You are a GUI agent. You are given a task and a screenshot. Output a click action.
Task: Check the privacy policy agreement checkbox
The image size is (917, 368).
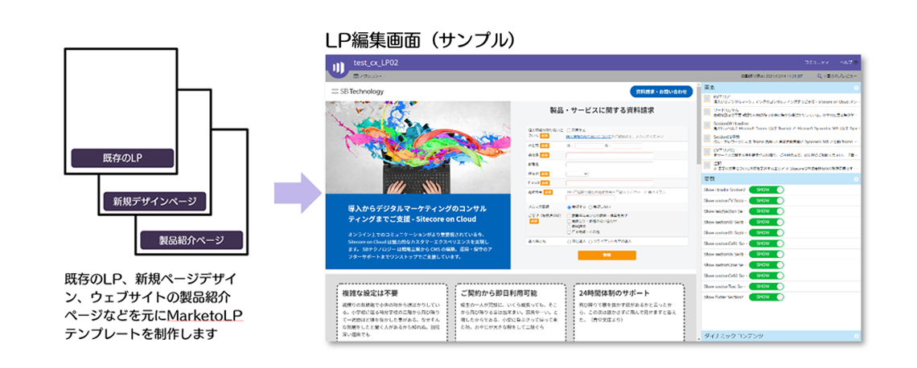click(569, 130)
